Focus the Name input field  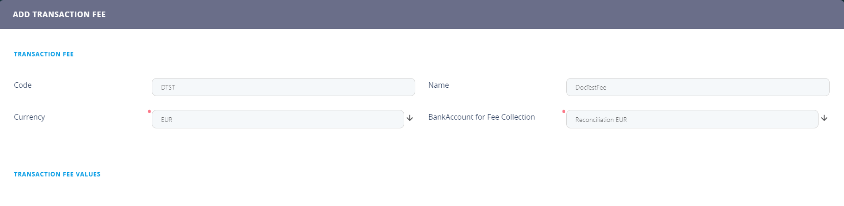(698, 87)
